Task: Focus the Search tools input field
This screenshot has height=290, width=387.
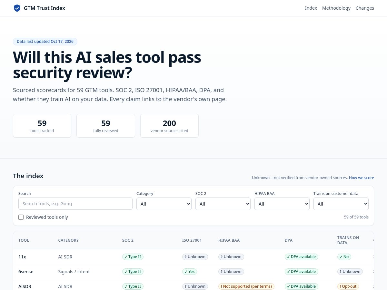Action: (75, 204)
